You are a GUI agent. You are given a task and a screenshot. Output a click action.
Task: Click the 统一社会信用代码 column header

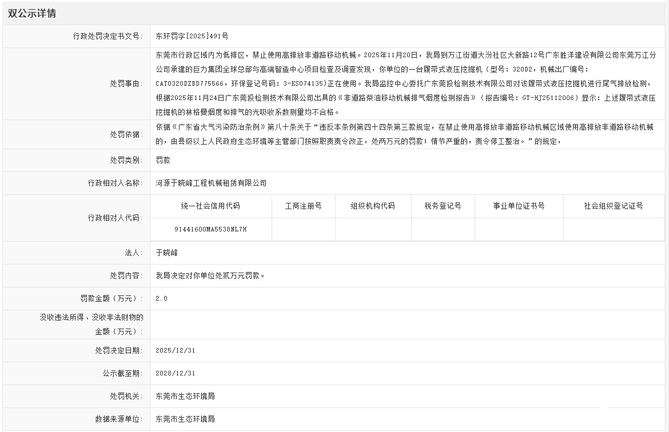210,206
